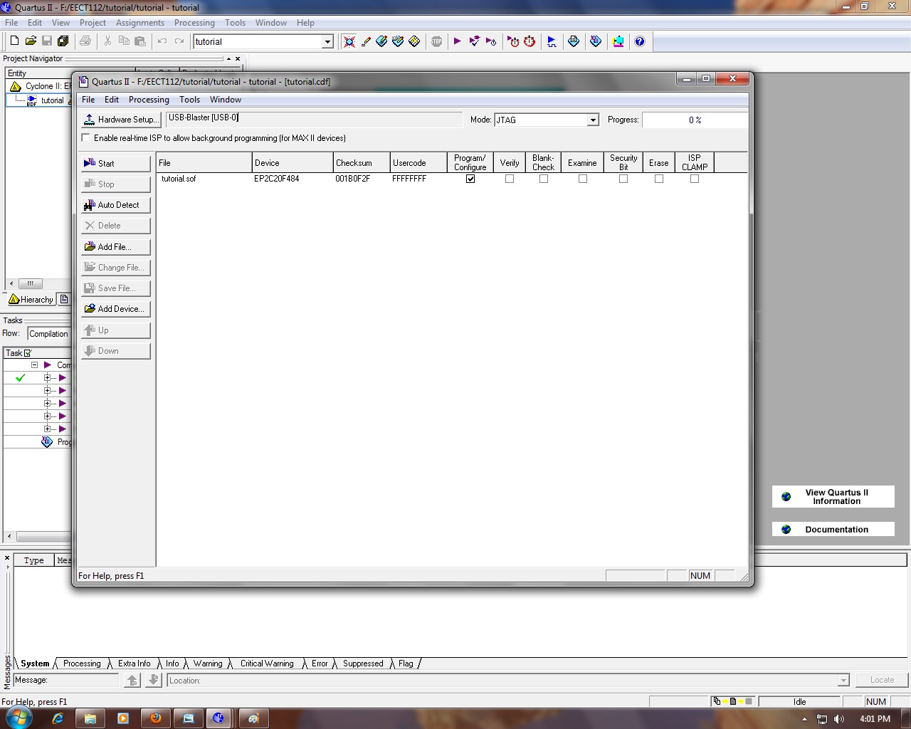Open the Mode dropdown showing JTAG
Viewport: 911px width, 729px height.
593,120
